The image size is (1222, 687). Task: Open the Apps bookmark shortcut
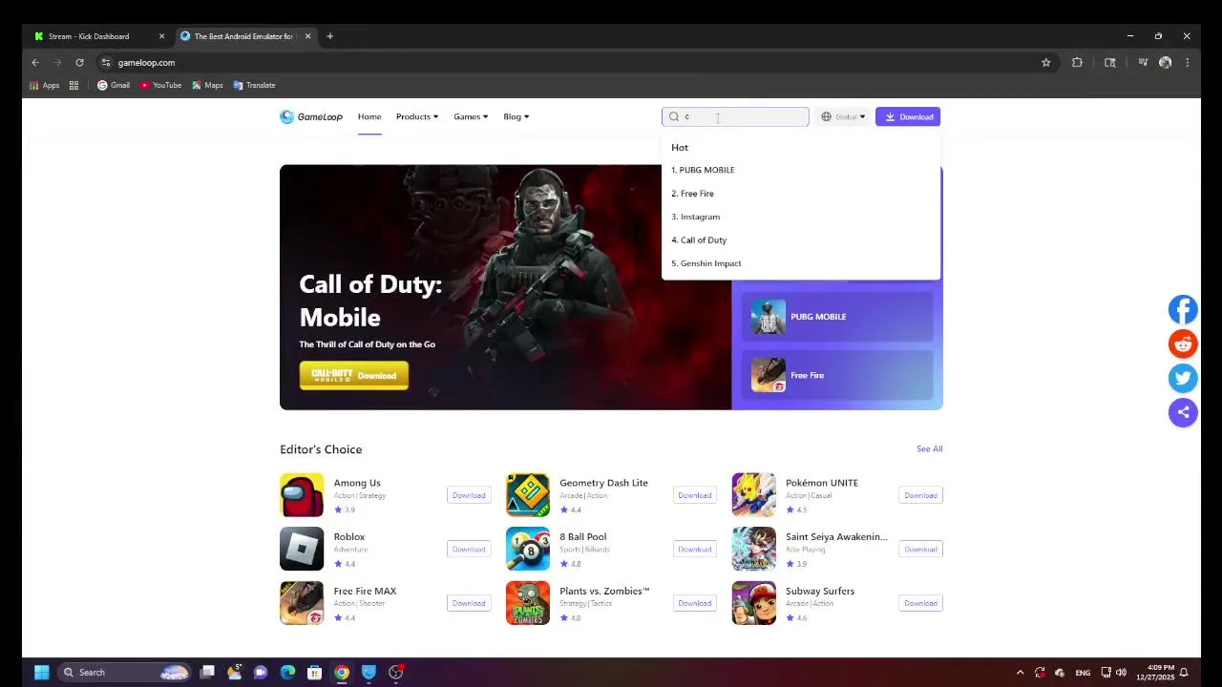[x=44, y=85]
